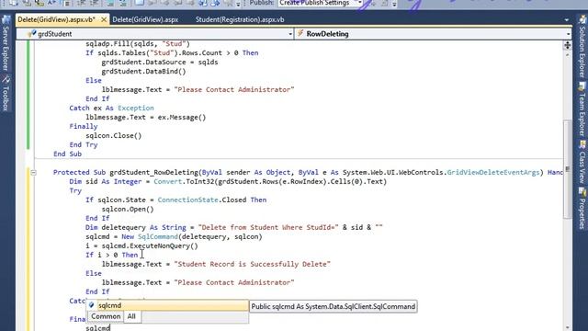Open the RowDeleting method name combo box
The width and height of the screenshot is (588, 331).
(x=433, y=34)
